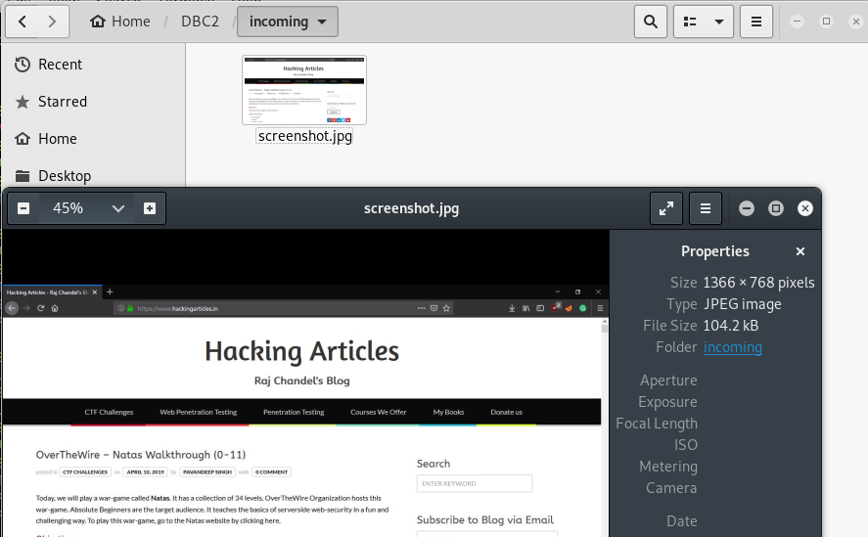Click the 104.2 kB file size value
Viewport: 868px width, 537px height.
pos(731,326)
